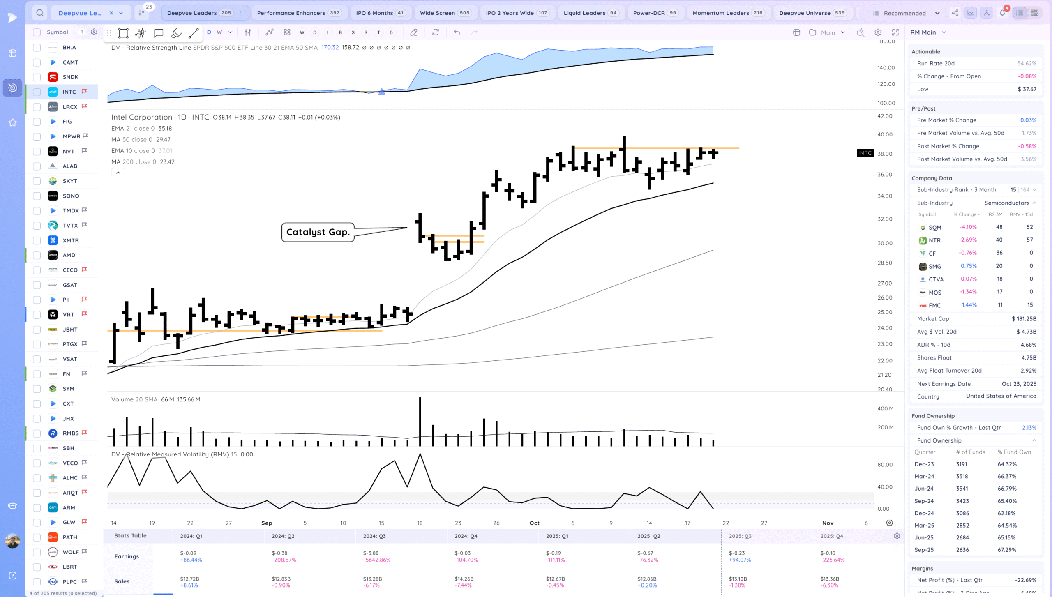
Task: Check the INTC row checkbox
Action: tap(37, 92)
